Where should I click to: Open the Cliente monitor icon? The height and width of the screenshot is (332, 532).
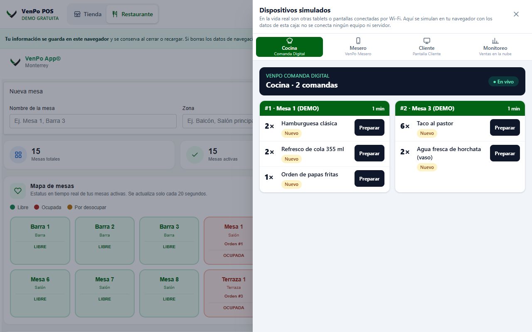(x=426, y=41)
